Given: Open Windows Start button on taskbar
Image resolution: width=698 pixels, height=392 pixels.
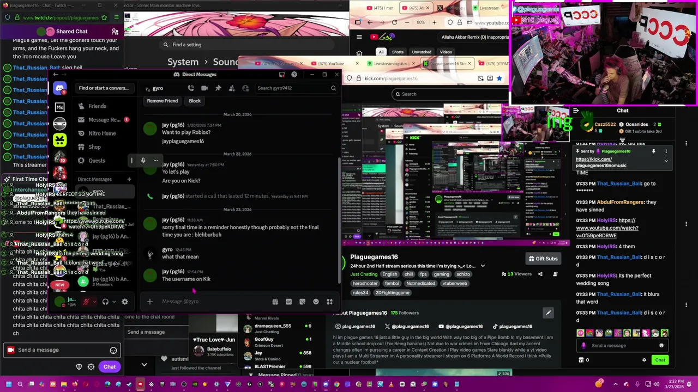Looking at the screenshot, I should click(9, 384).
